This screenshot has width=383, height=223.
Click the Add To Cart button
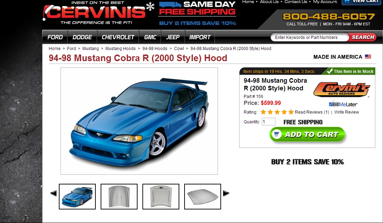(307, 134)
